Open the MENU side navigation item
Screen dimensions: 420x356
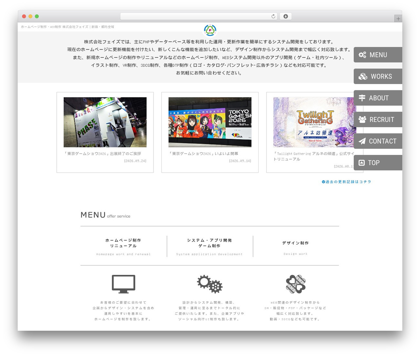pos(378,55)
